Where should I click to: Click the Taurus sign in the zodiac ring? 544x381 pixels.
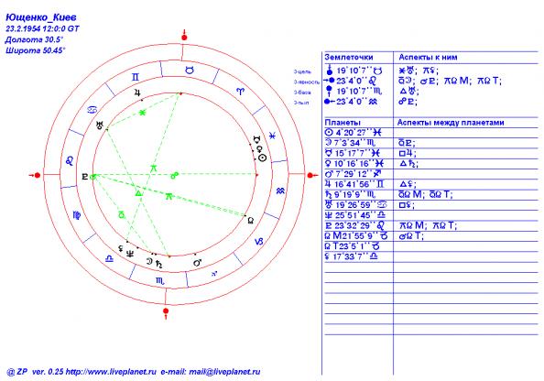click(x=190, y=71)
